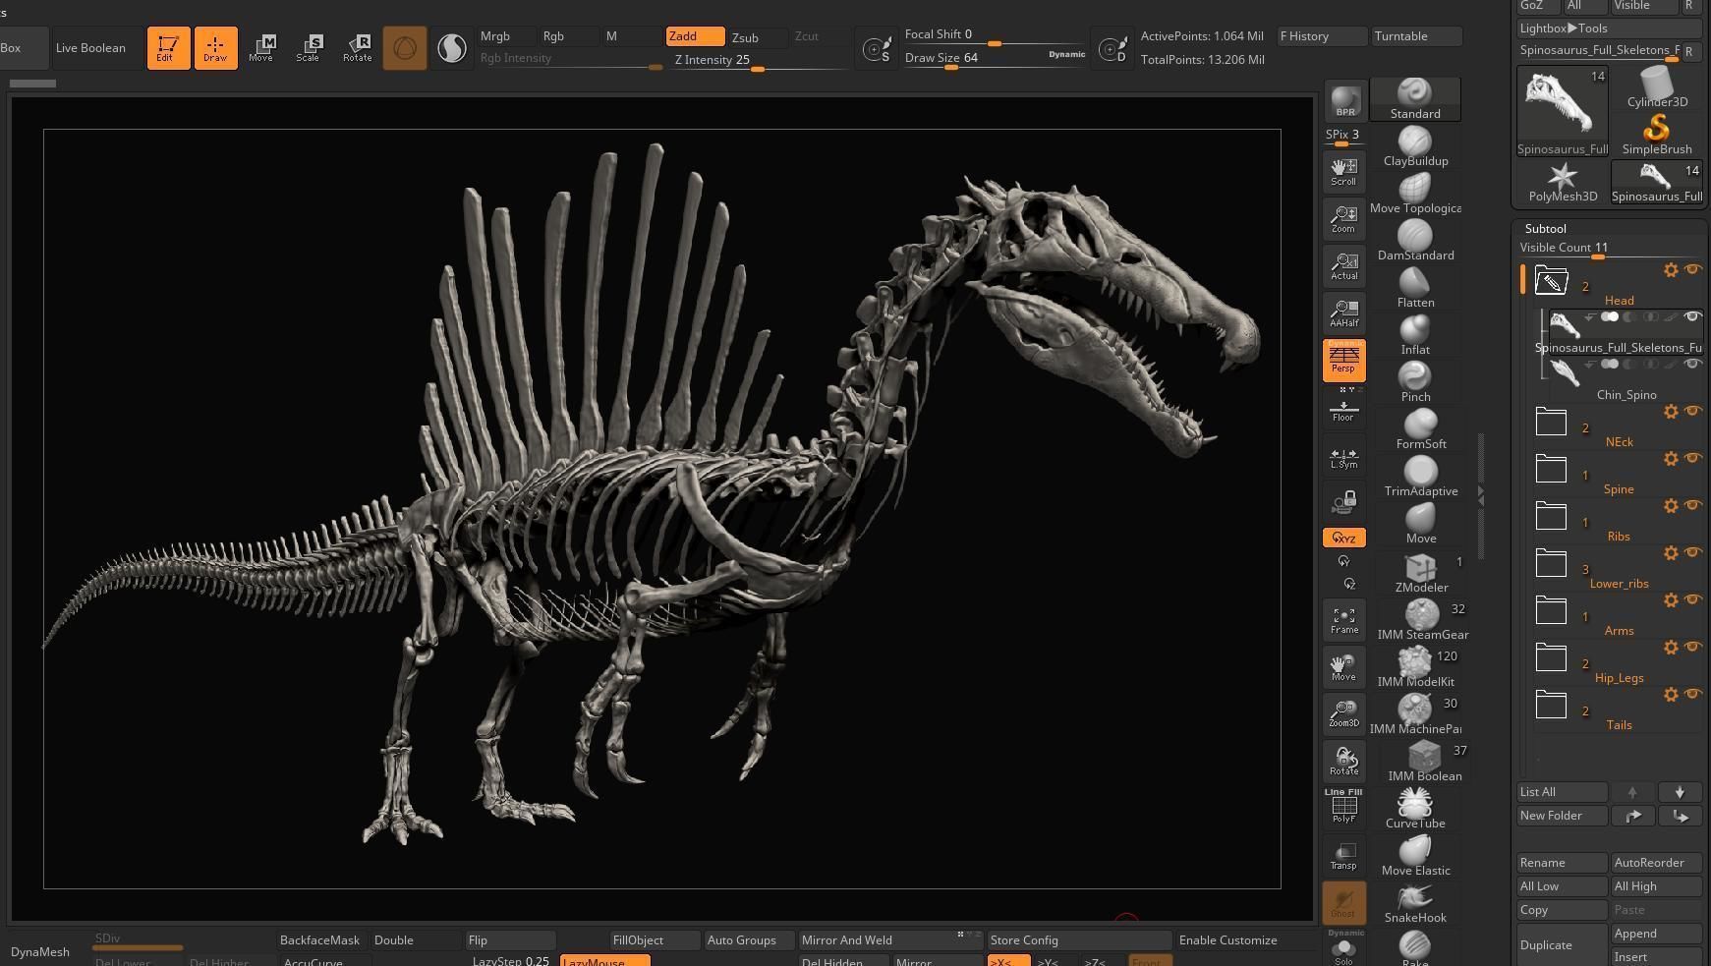1711x966 pixels.
Task: Expand the Arms subtool folder
Action: [1551, 610]
